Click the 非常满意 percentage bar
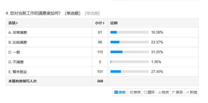 [x=129, y=32]
